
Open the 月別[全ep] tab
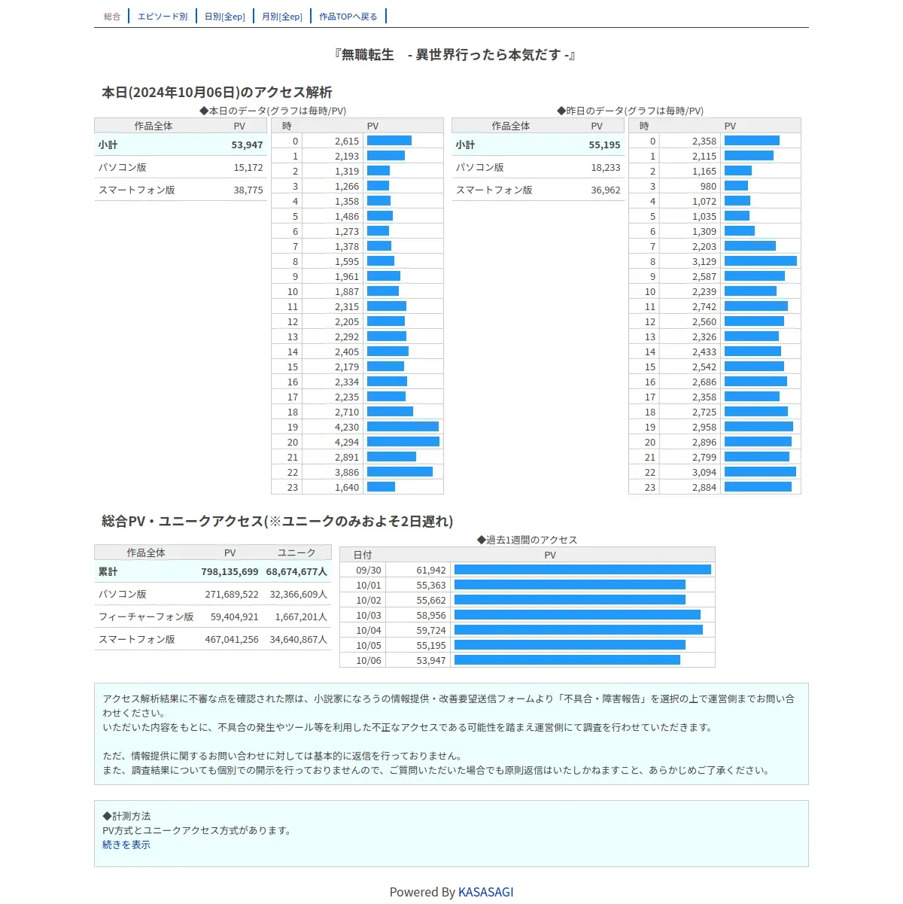pos(282,17)
